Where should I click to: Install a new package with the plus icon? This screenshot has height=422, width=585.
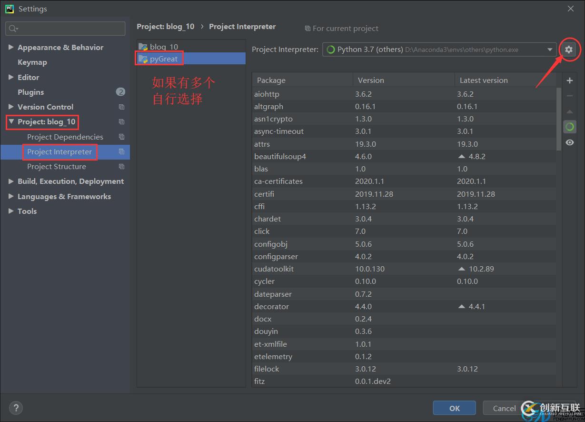(x=569, y=80)
